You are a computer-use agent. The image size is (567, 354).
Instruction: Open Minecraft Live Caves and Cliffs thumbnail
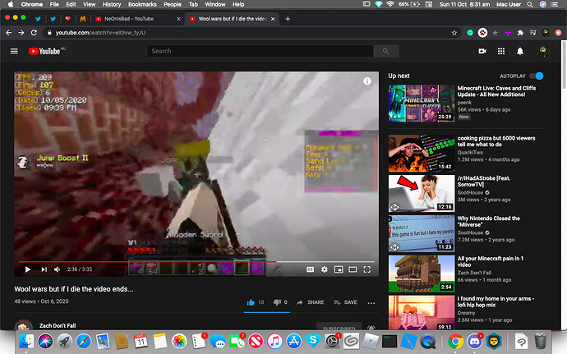pyautogui.click(x=422, y=103)
